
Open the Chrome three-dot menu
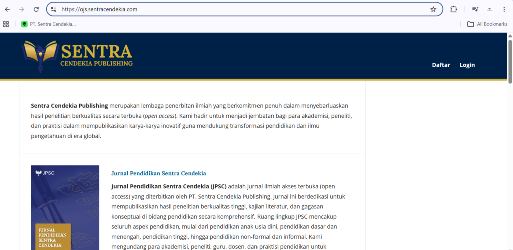[x=504, y=9]
